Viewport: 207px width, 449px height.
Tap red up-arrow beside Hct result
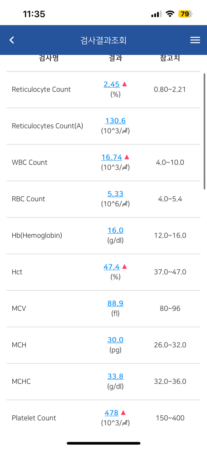tap(124, 267)
